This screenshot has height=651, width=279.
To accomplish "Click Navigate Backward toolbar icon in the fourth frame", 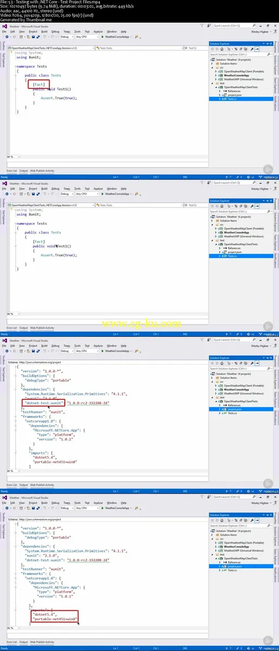I will pos(7,508).
